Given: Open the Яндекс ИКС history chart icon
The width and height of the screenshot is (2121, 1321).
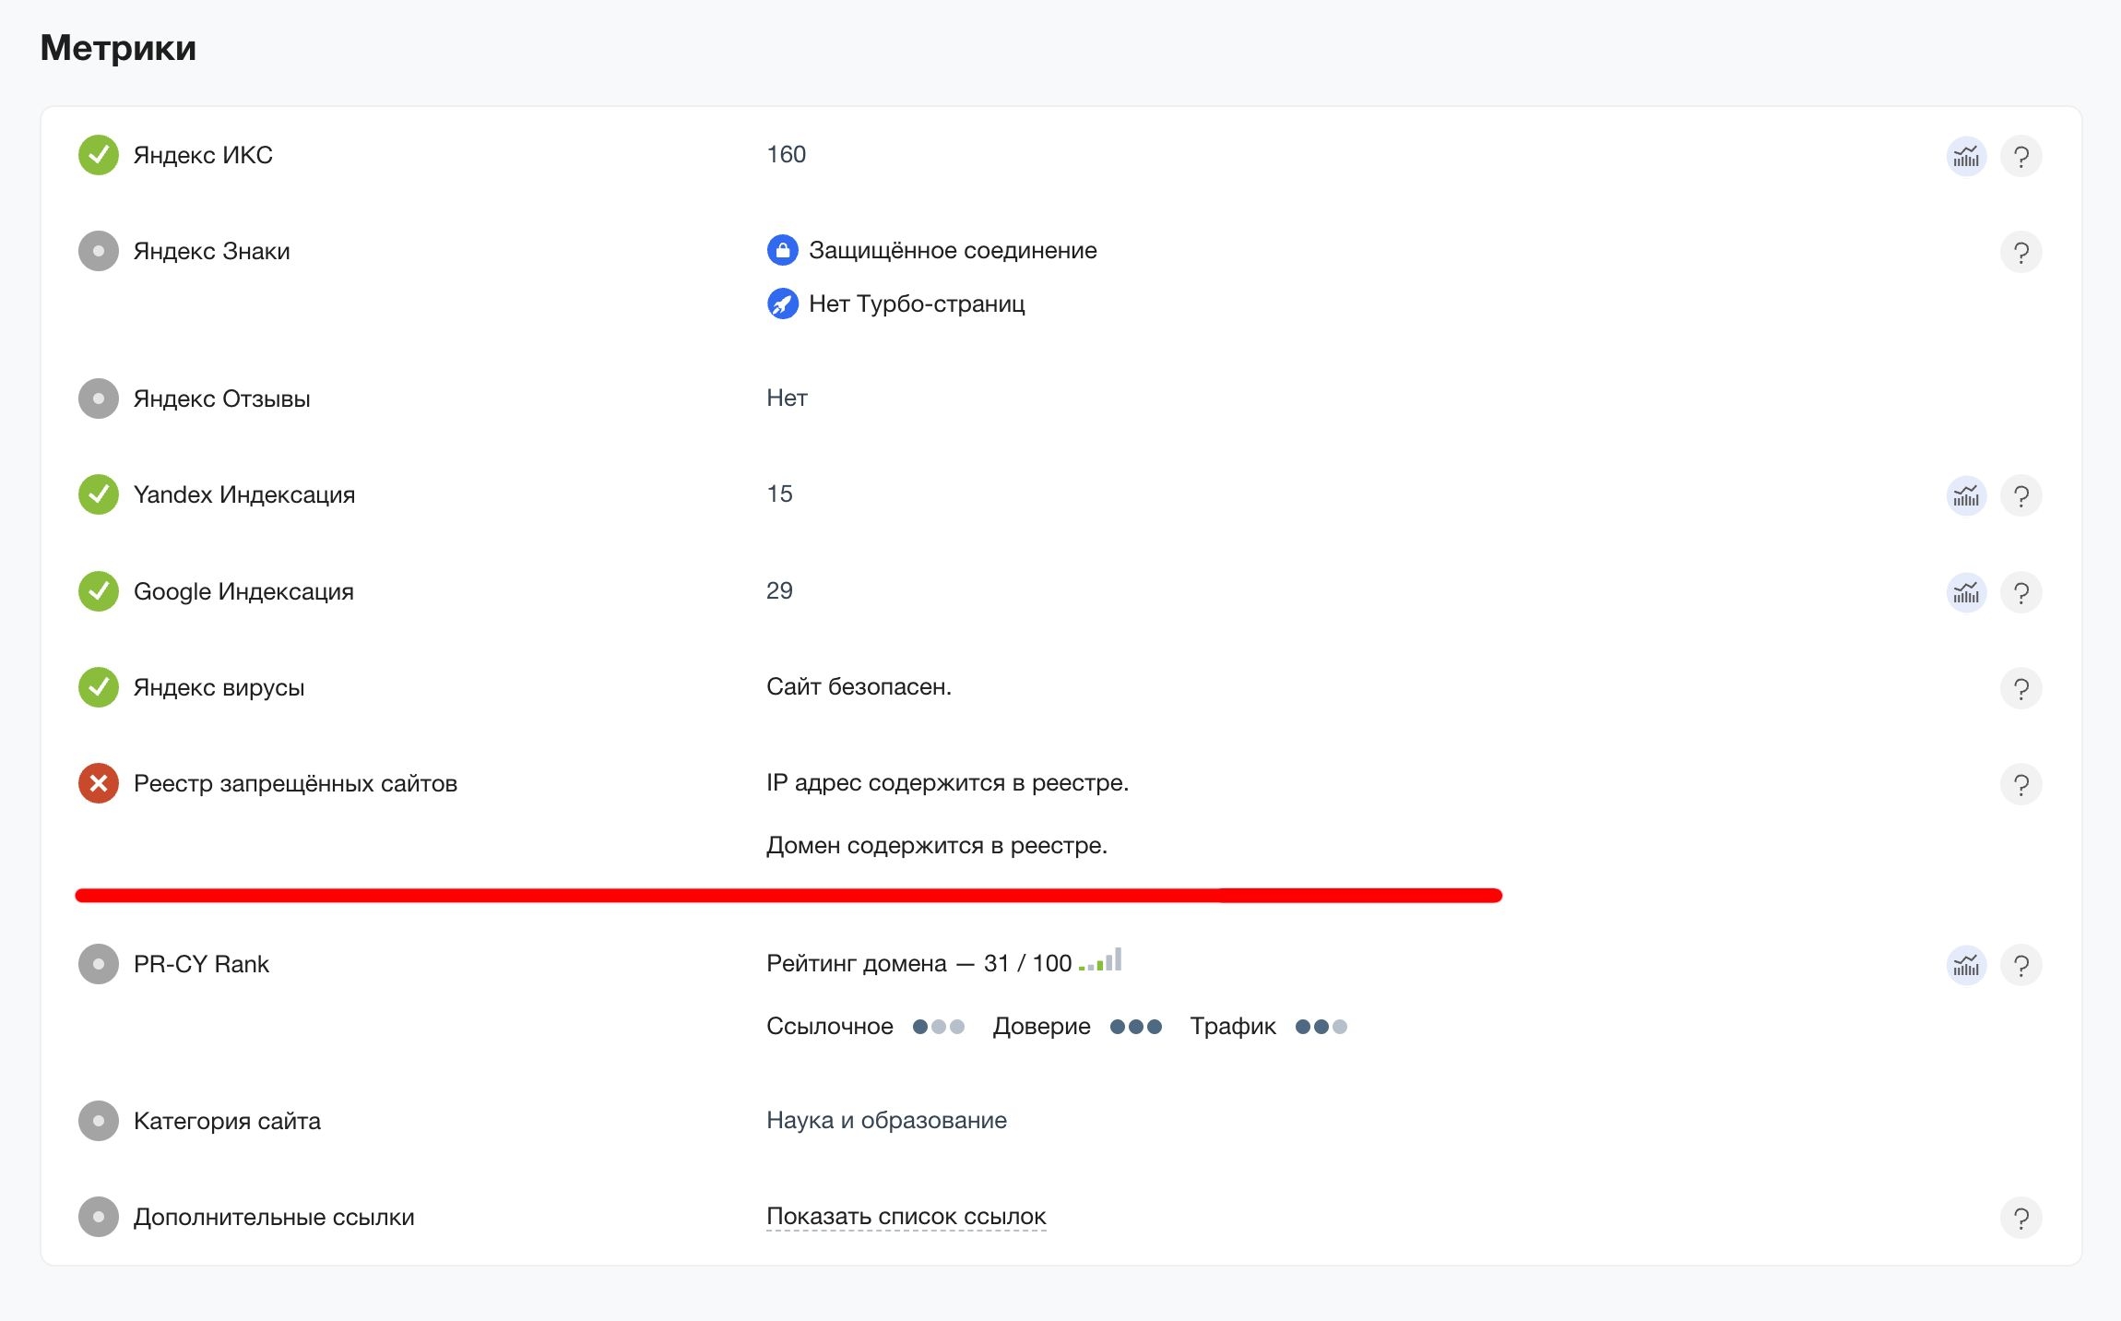Looking at the screenshot, I should pyautogui.click(x=1967, y=156).
